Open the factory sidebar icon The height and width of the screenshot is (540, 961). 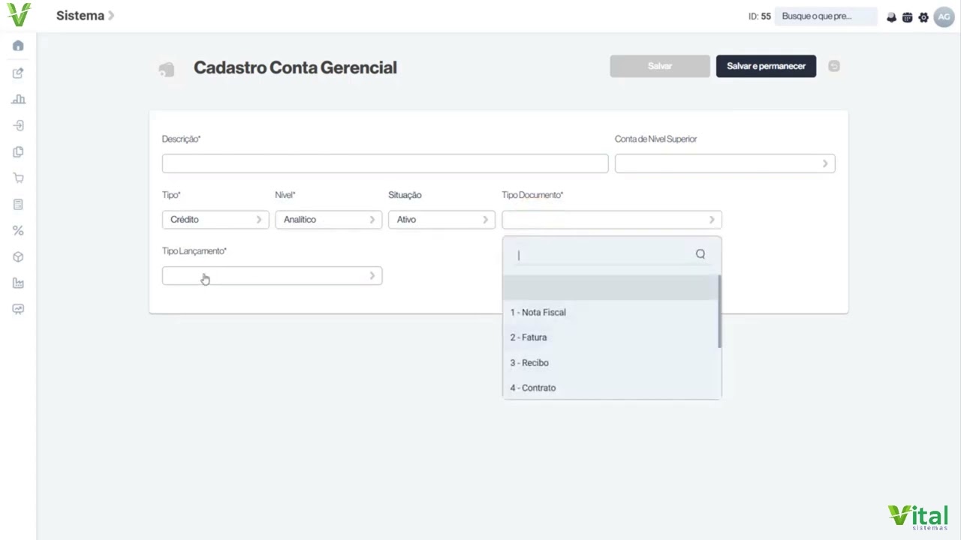[x=18, y=283]
